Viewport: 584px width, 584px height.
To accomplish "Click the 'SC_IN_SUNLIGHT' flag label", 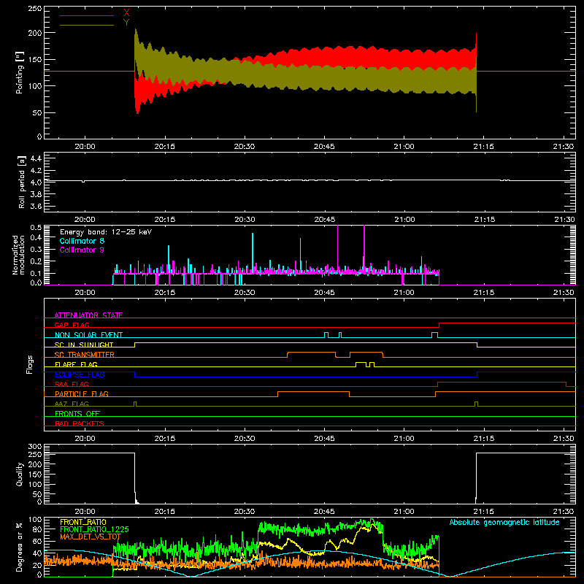I will point(84,345).
